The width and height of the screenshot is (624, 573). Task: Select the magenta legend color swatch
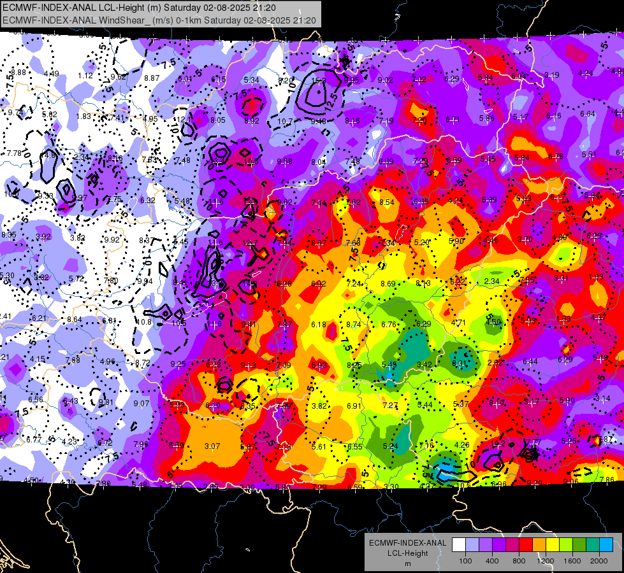pos(512,545)
